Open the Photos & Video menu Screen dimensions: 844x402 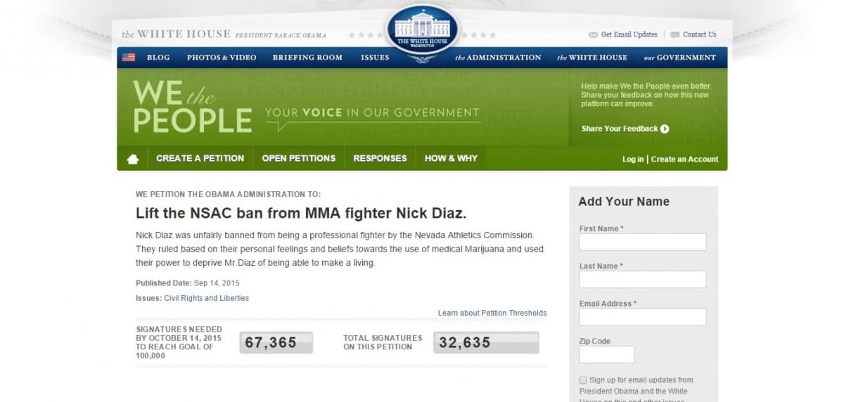pos(222,58)
